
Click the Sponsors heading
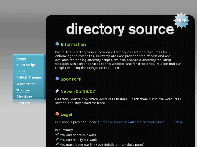(x=71, y=79)
